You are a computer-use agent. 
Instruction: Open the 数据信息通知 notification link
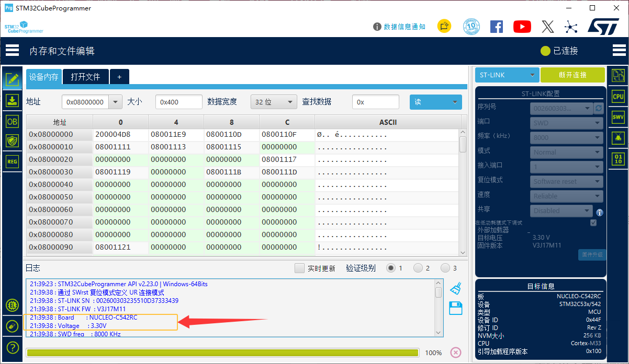coord(399,27)
